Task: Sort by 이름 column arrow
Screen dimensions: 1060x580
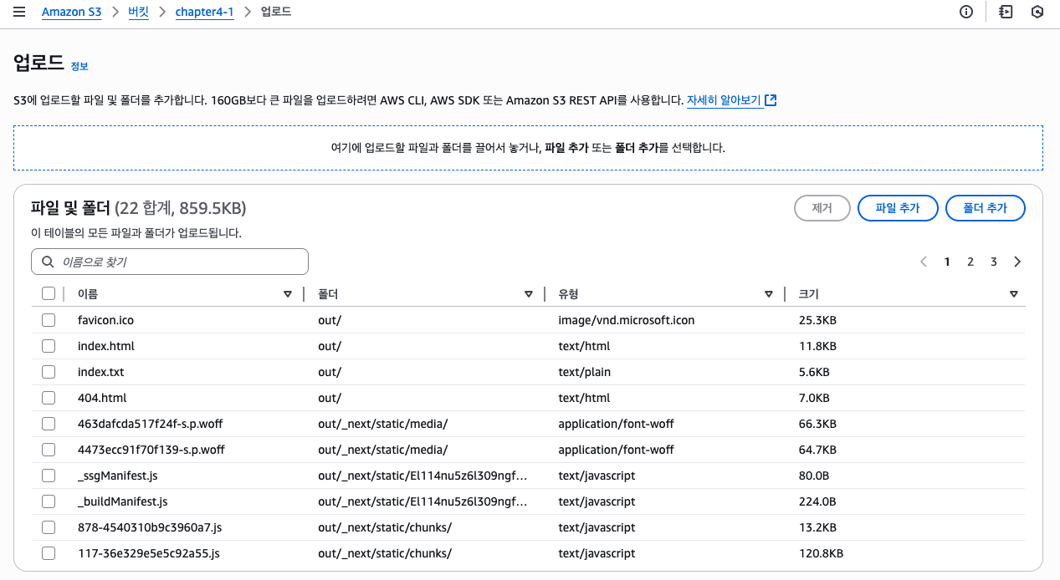Action: [288, 294]
